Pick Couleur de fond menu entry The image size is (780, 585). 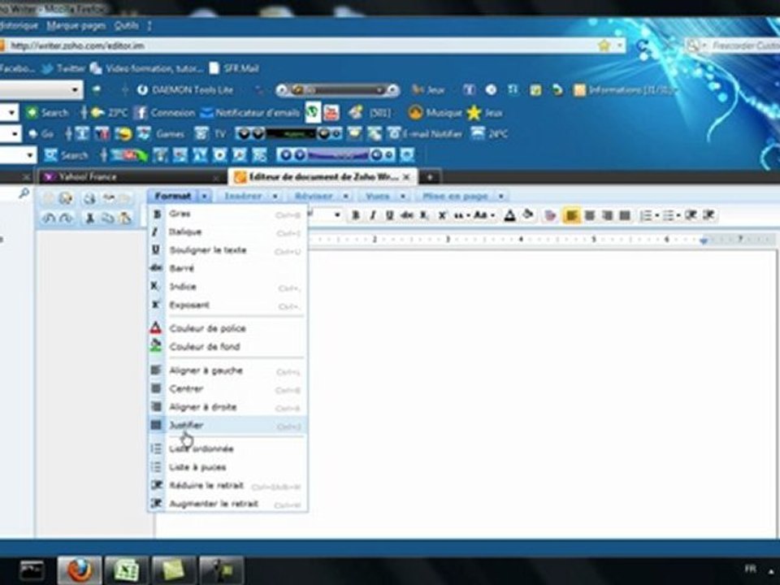coord(227,347)
